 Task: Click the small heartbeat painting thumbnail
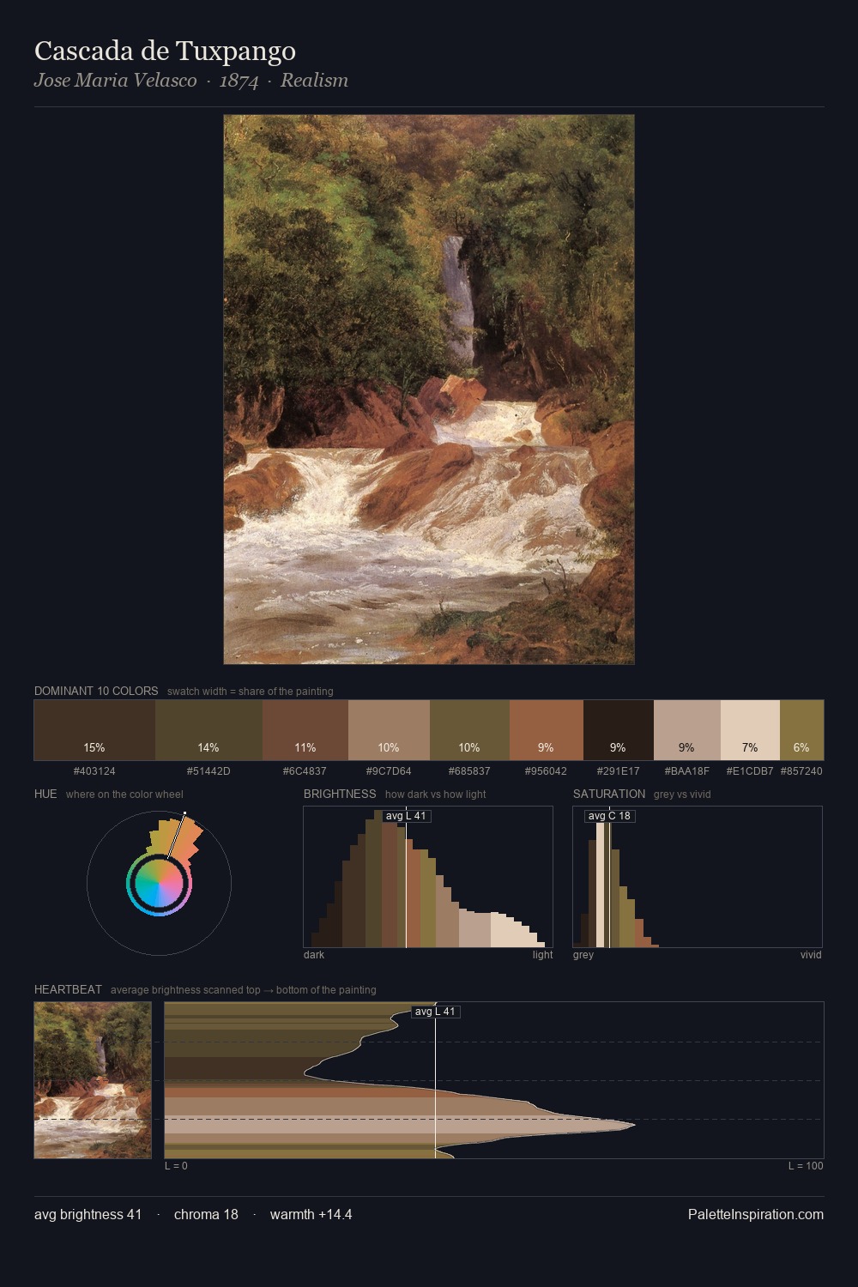93,1080
